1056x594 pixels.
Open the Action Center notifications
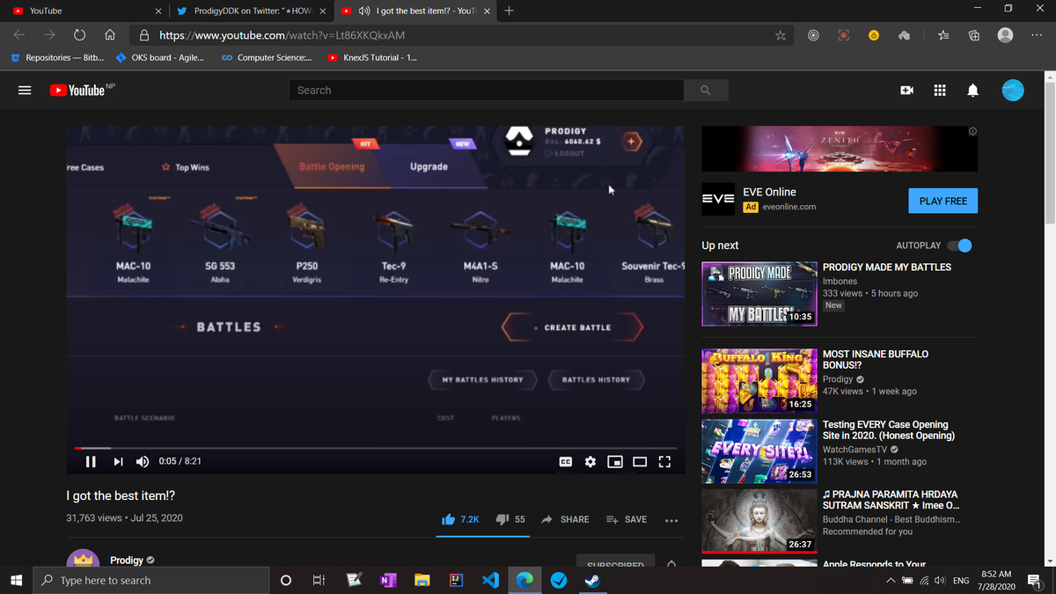pos(1034,581)
